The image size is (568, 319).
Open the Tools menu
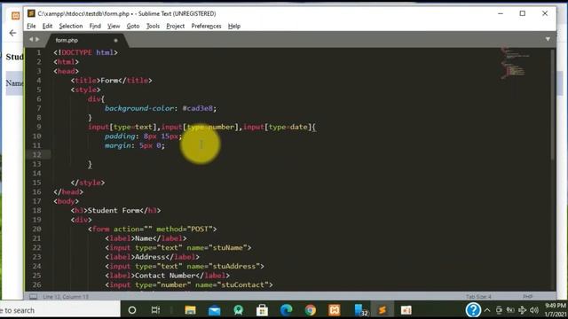click(x=153, y=26)
